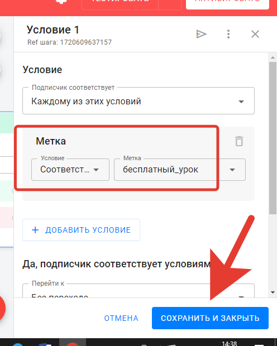The width and height of the screenshot is (277, 346).
Task: Click the red circular taskbar app icon
Action: pos(72,344)
